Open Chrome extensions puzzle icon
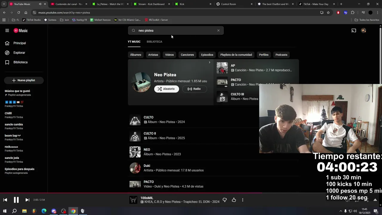The height and width of the screenshot is (215, 382). pos(353,13)
